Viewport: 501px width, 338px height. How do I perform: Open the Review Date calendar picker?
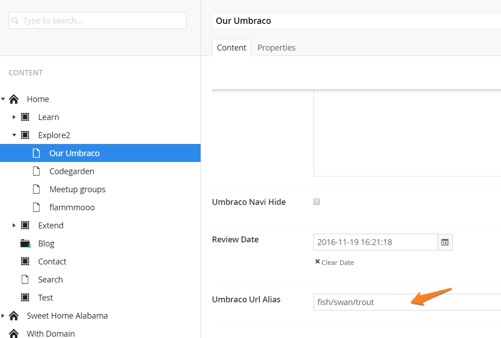point(445,242)
